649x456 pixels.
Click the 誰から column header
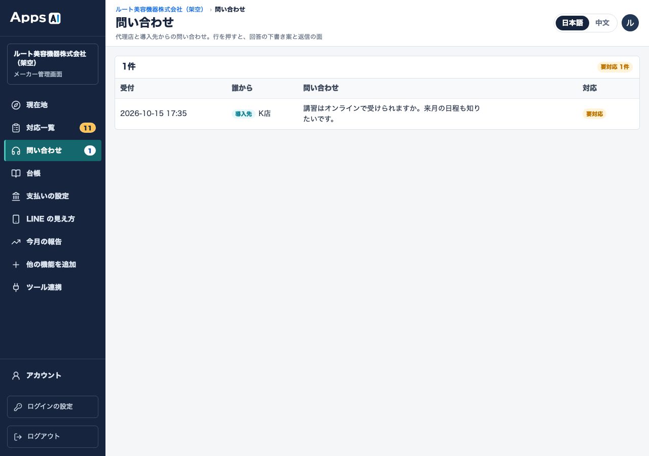[242, 88]
